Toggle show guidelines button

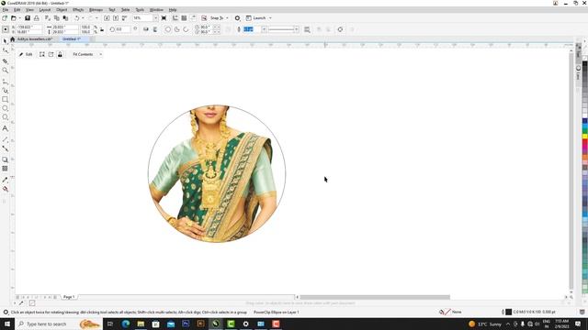[x=193, y=18]
